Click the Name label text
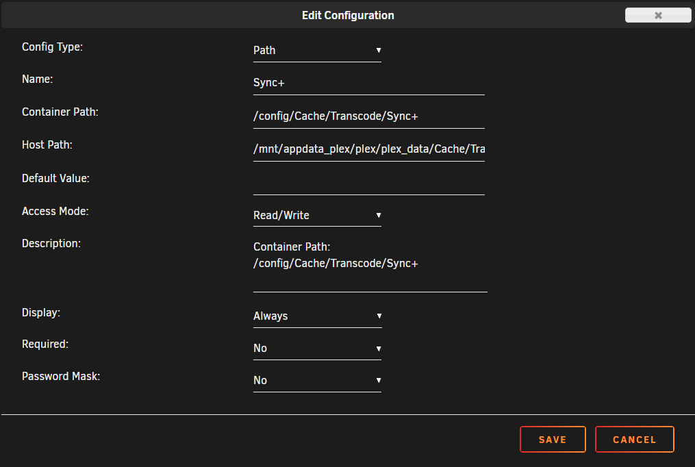Image resolution: width=695 pixels, height=467 pixels. (x=37, y=79)
